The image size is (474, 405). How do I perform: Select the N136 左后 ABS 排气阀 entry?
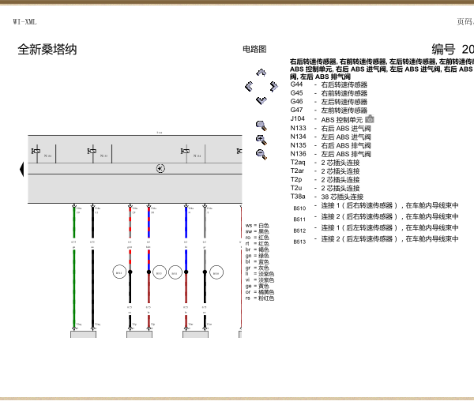pyautogui.click(x=331, y=154)
